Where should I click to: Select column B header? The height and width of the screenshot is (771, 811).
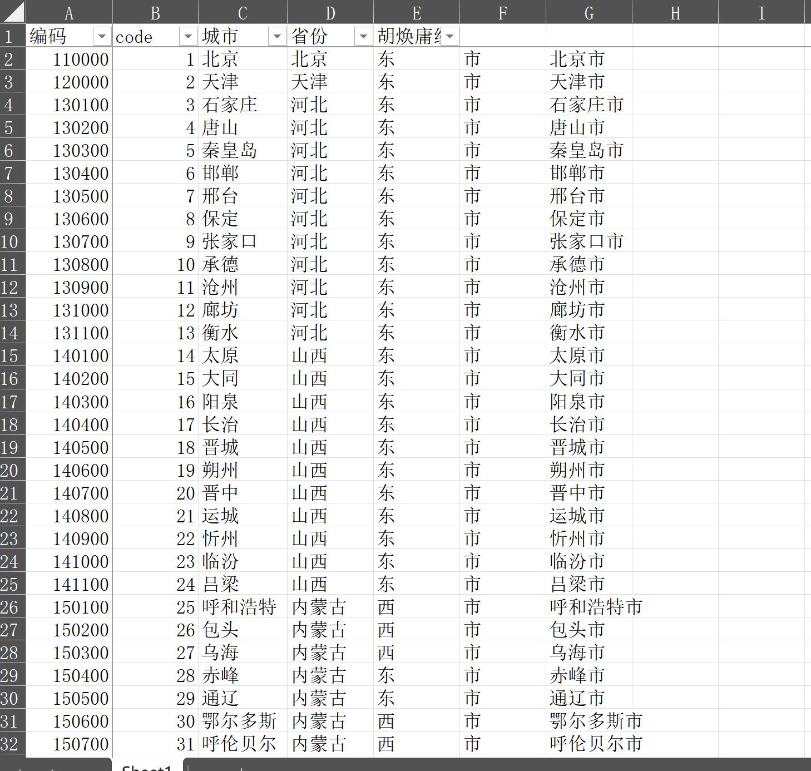tap(155, 12)
